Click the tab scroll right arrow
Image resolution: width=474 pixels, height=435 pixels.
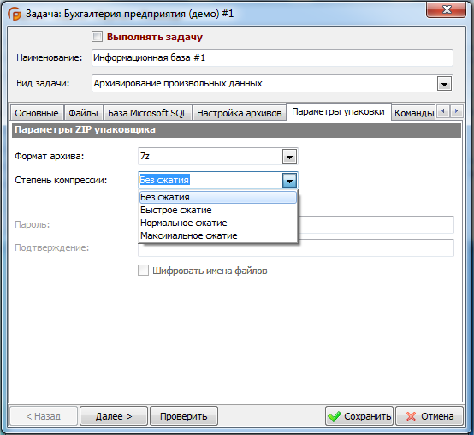click(457, 111)
